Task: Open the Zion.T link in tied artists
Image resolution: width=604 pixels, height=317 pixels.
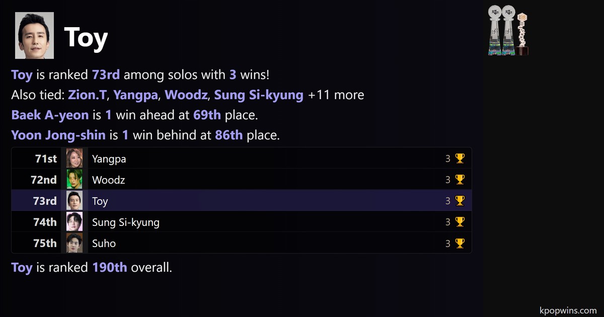Action: click(88, 95)
